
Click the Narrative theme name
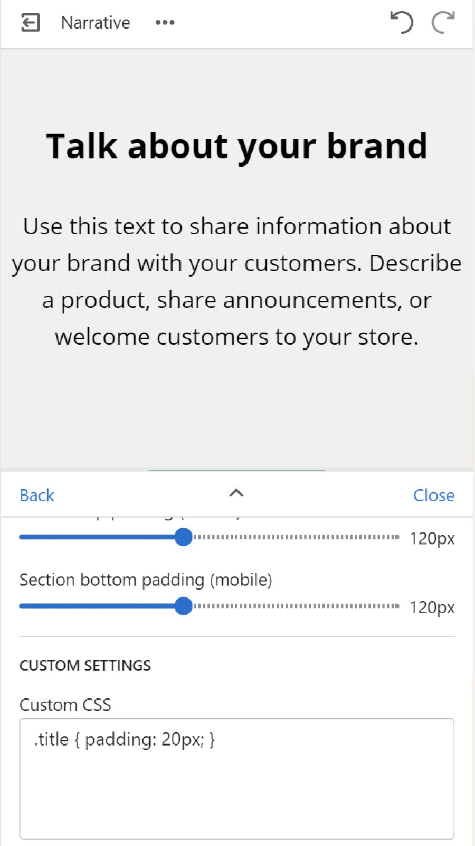[x=96, y=23]
